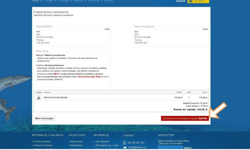Open the Polecane menu item
The width and height of the screenshot is (250, 150).
(x=94, y=1)
